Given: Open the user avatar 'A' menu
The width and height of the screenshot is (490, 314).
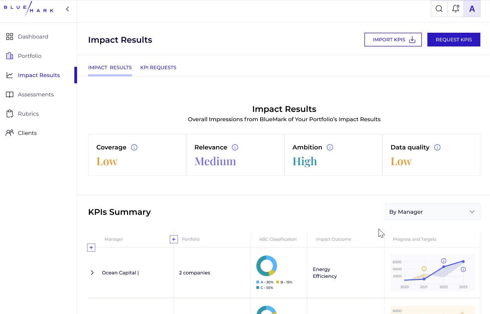Looking at the screenshot, I should pos(472,9).
